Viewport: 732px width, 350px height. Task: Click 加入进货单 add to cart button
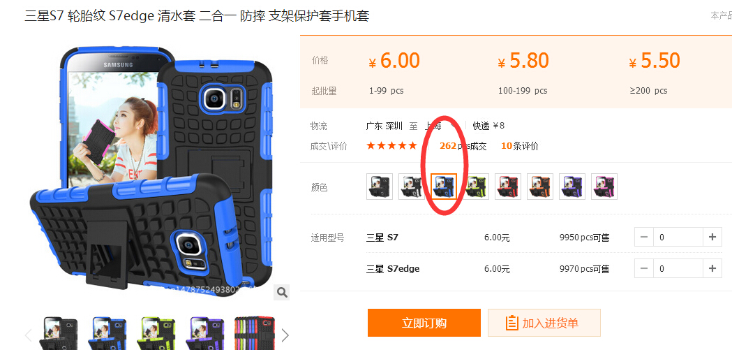544,323
